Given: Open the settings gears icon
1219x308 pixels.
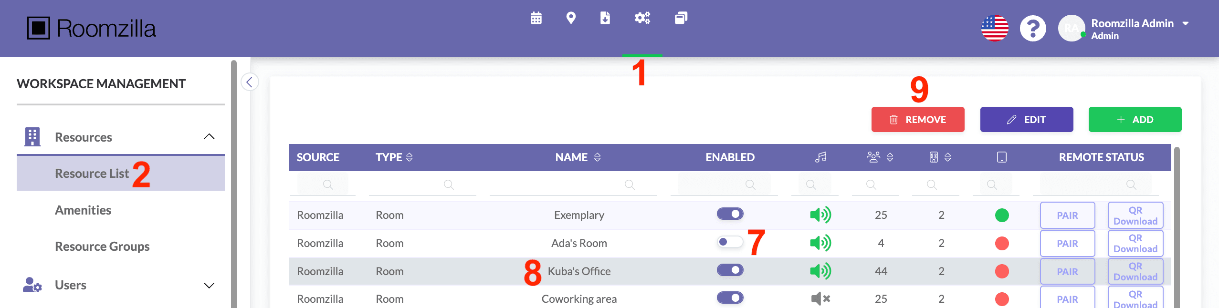Looking at the screenshot, I should coord(642,18).
